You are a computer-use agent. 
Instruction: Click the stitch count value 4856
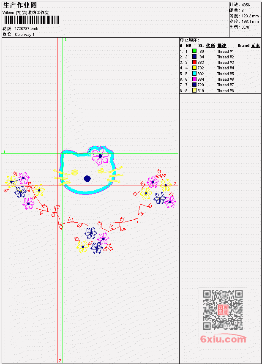tap(246, 5)
